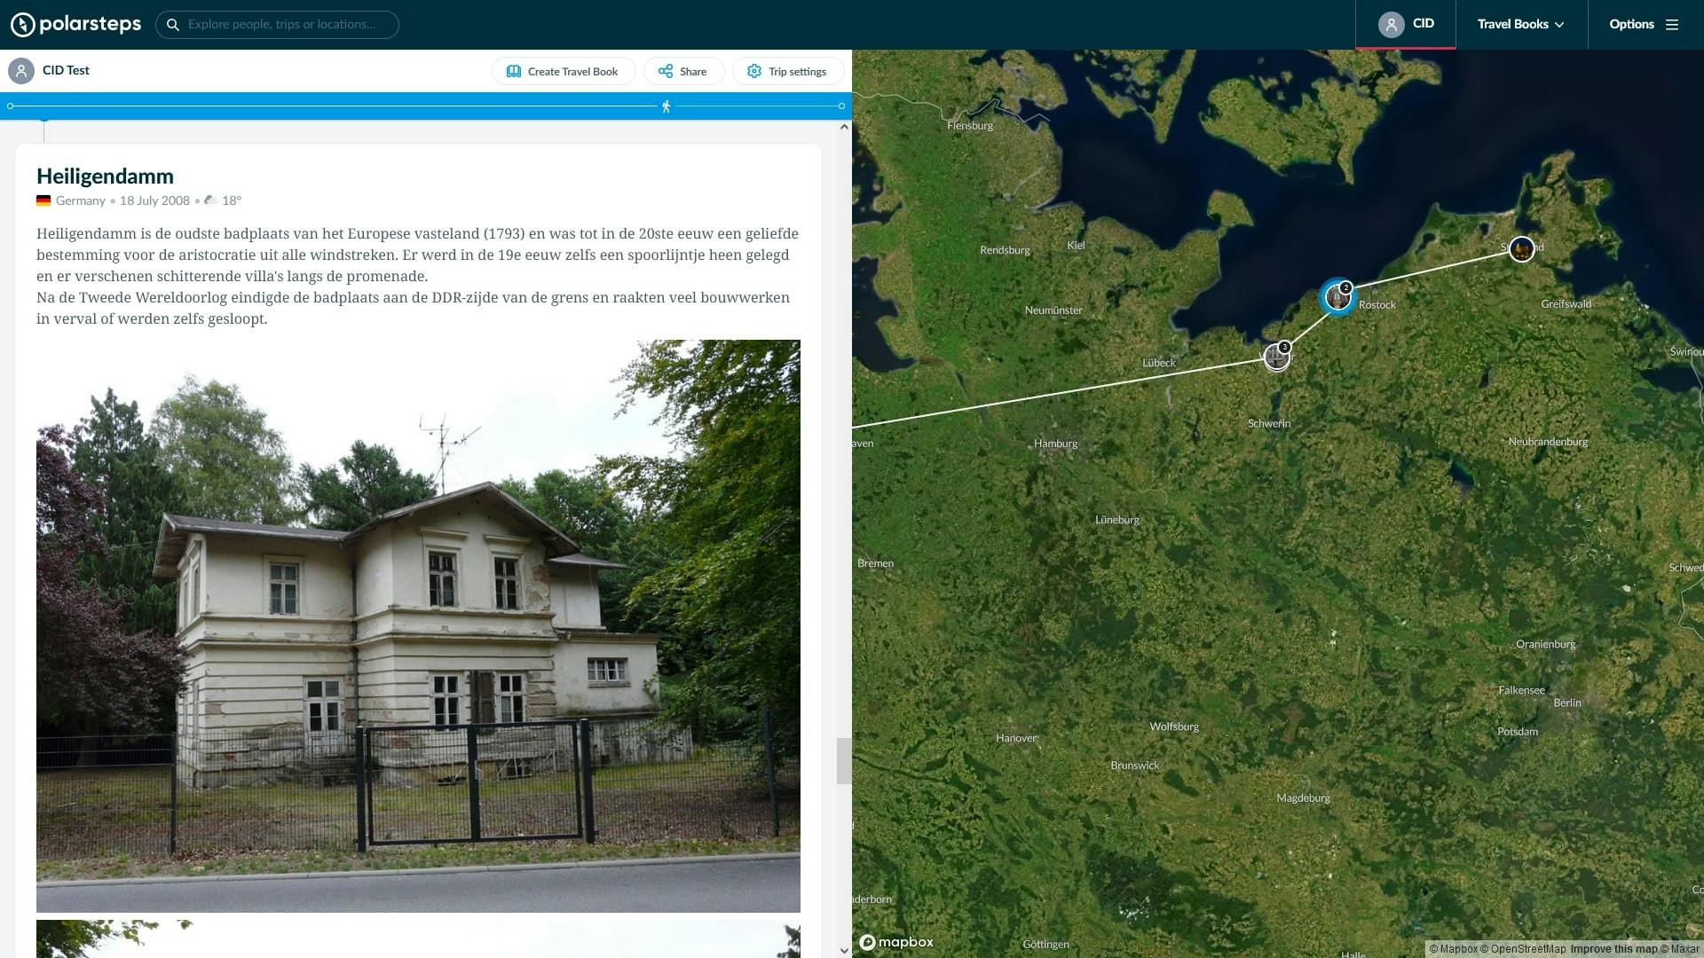The image size is (1704, 958).
Task: Click the Rostock map step marker
Action: point(1337,297)
